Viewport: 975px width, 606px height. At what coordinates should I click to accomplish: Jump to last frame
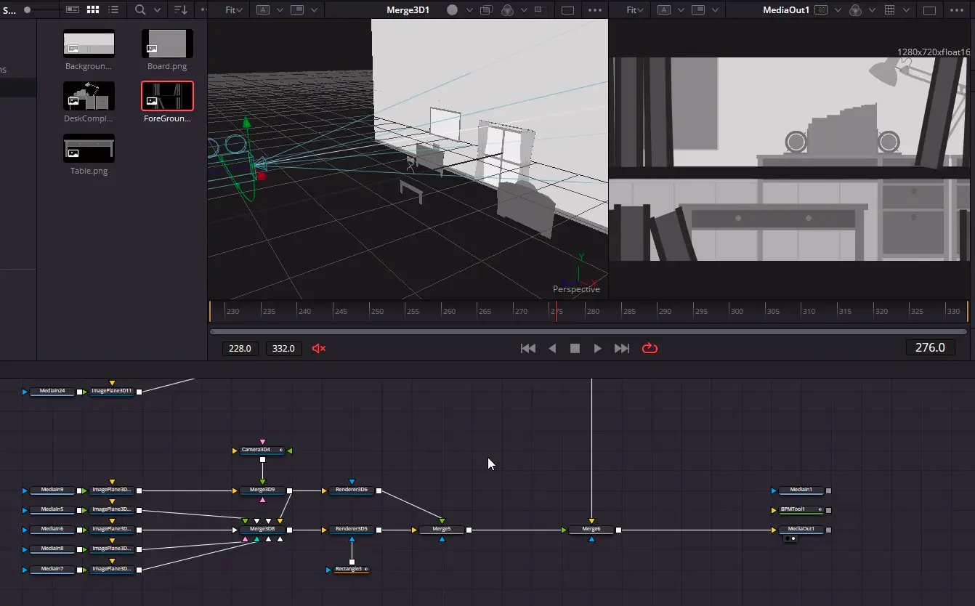tap(621, 348)
